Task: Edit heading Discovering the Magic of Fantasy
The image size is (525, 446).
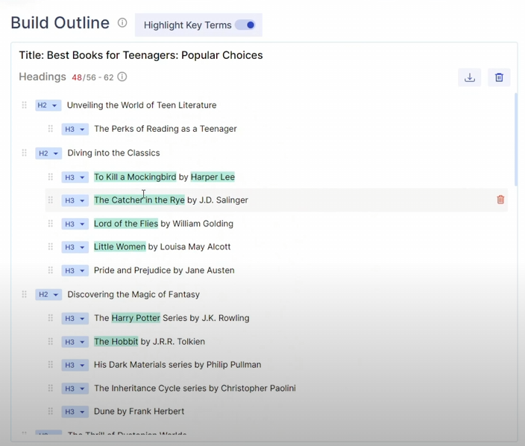Action: coord(133,294)
